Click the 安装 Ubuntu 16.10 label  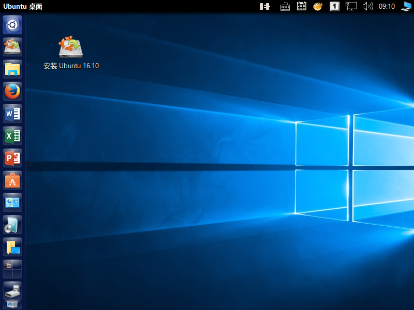click(x=71, y=66)
